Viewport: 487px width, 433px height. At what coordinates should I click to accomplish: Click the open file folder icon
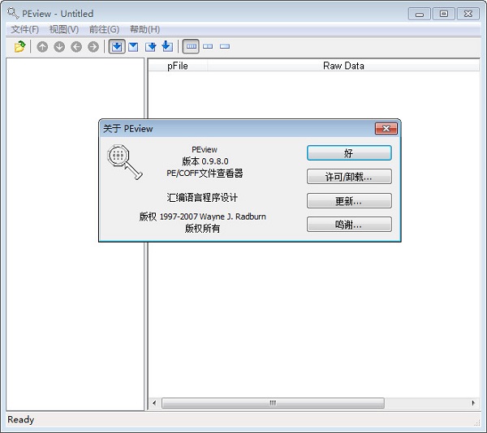point(19,46)
